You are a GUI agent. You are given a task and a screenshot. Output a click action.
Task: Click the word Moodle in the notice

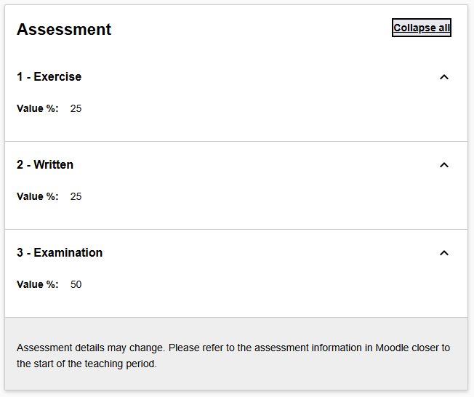click(393, 348)
